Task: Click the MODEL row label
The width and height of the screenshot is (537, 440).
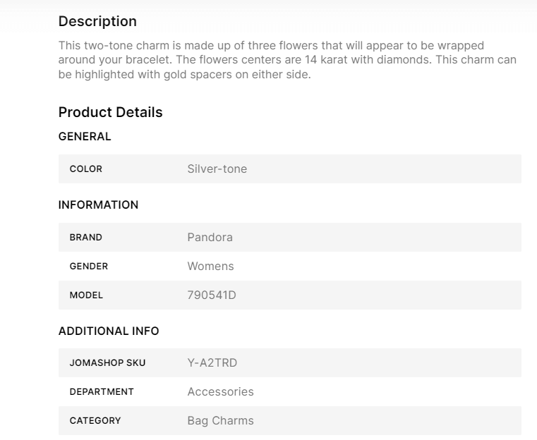Action: click(86, 295)
